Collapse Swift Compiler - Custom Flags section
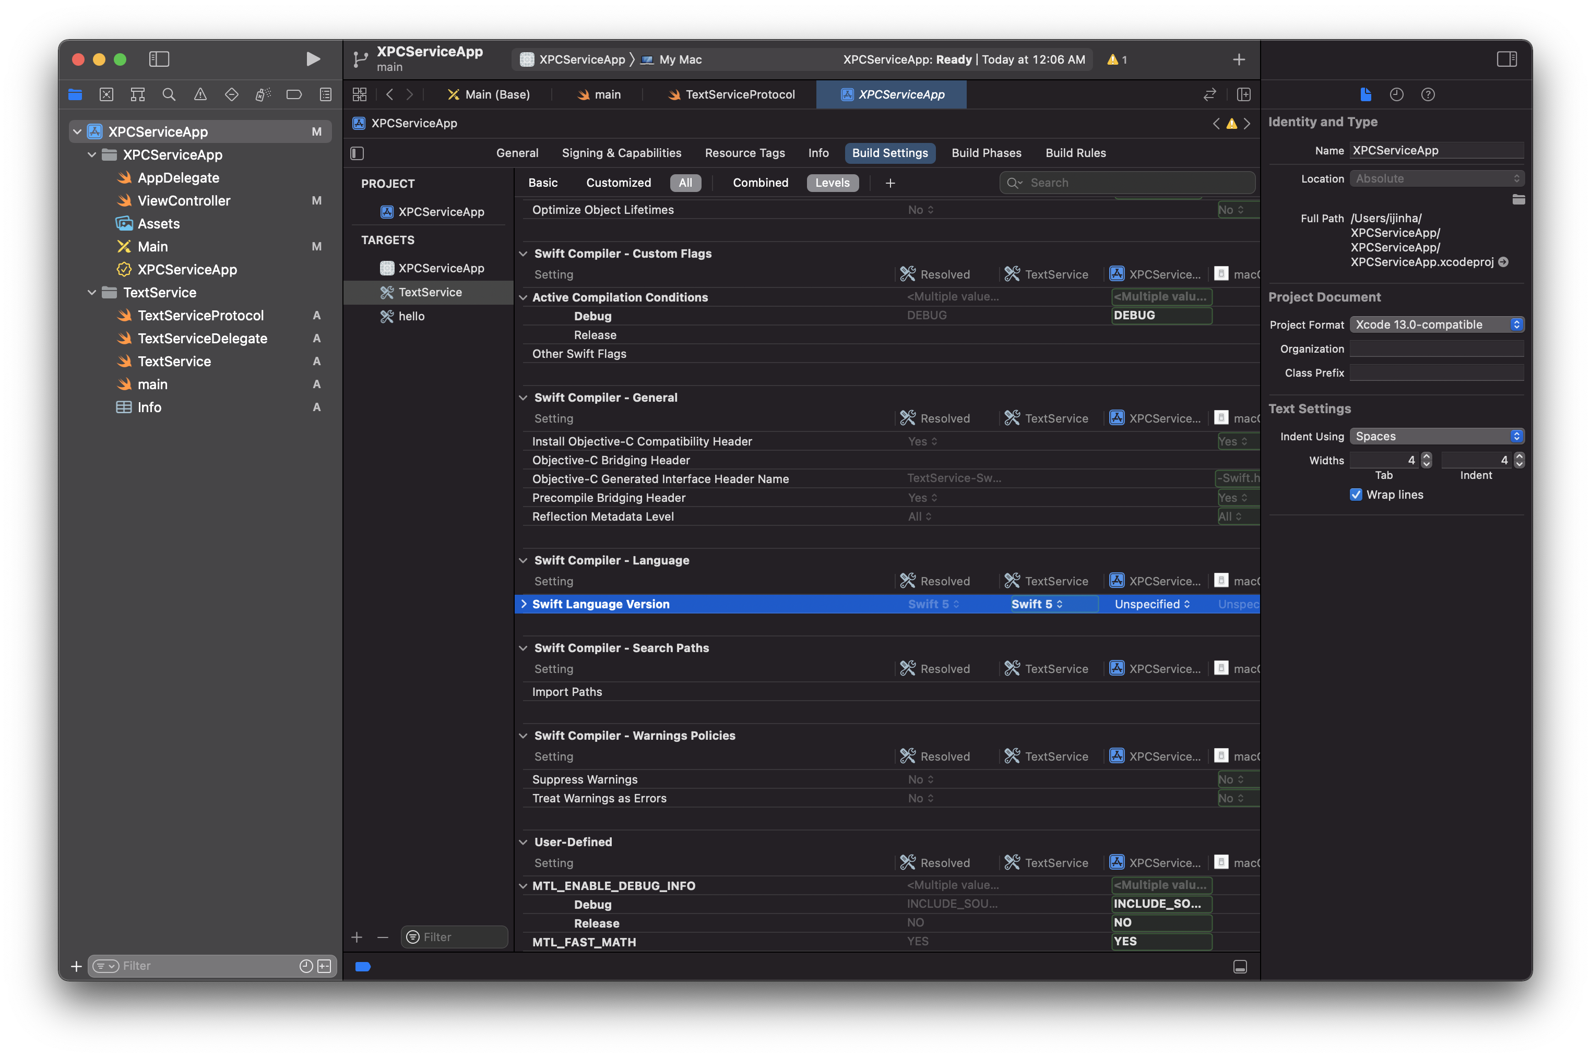Image resolution: width=1591 pixels, height=1058 pixels. click(x=523, y=254)
